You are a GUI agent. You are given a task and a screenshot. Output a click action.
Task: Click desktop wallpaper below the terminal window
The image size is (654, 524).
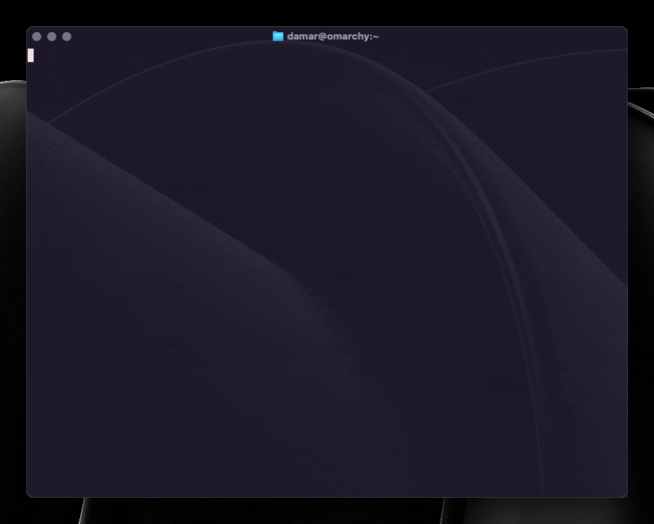(x=328, y=511)
